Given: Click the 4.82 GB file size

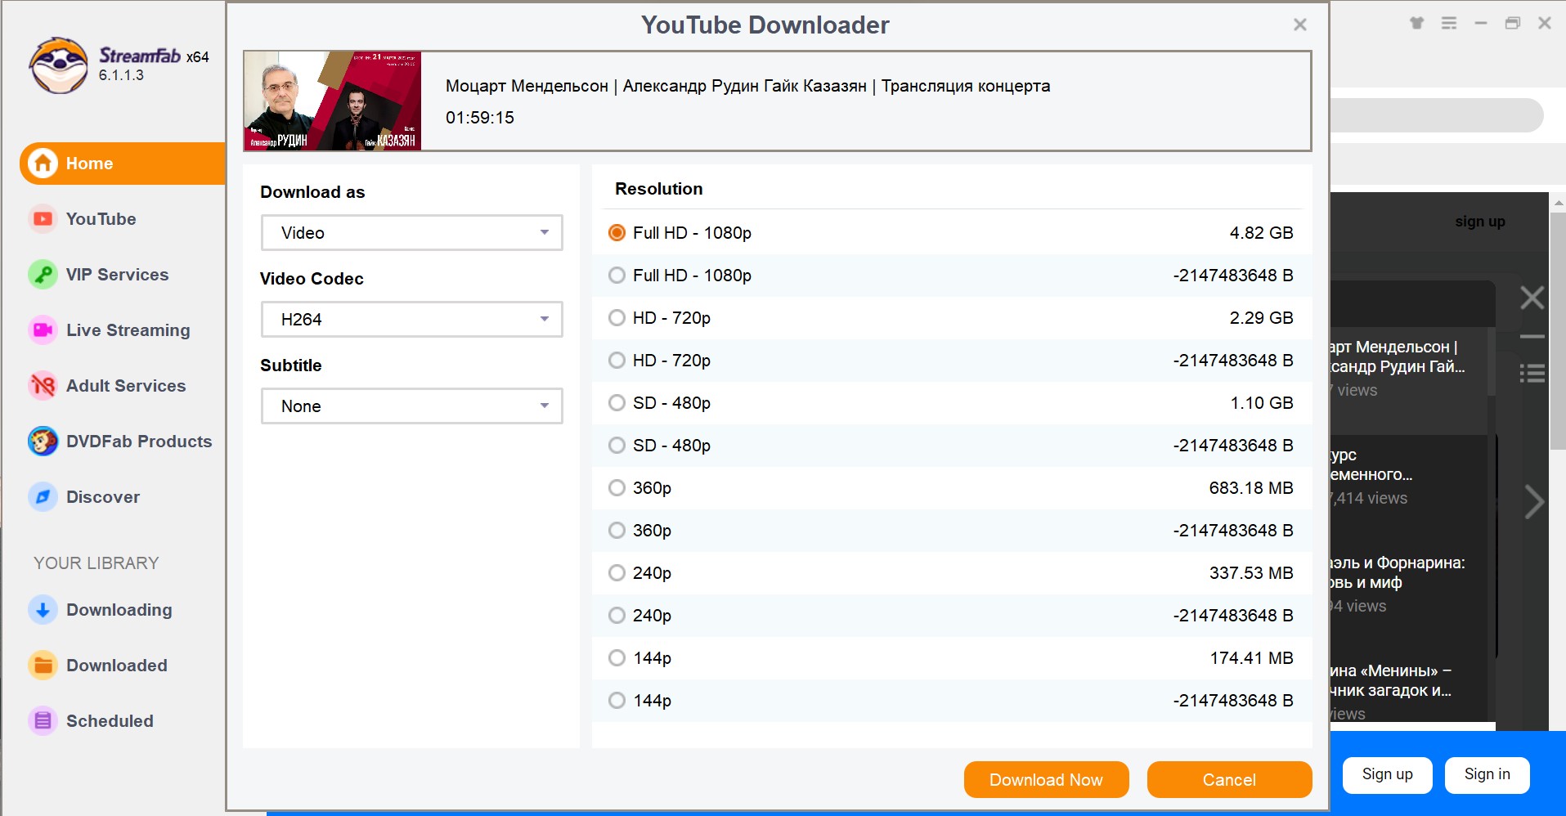Looking at the screenshot, I should [x=1261, y=233].
